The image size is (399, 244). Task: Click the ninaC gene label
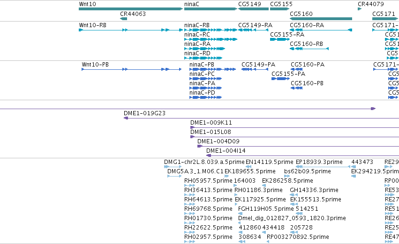pyautogui.click(x=192, y=4)
